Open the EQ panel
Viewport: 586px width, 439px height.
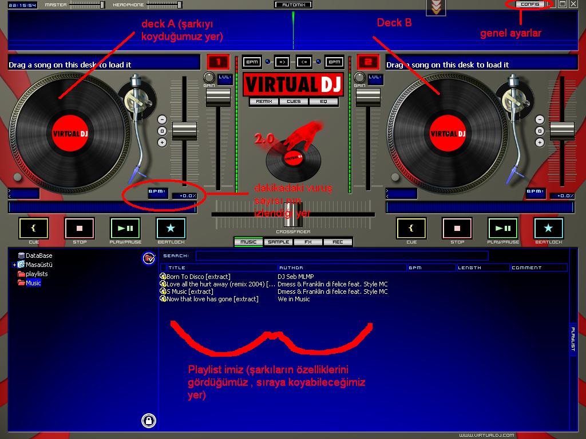[323, 101]
